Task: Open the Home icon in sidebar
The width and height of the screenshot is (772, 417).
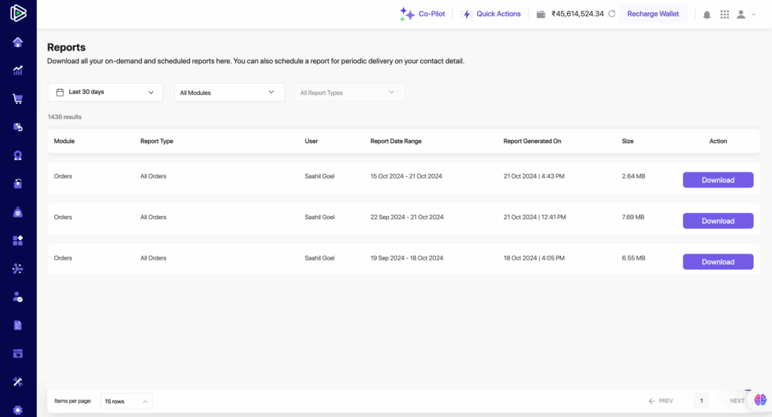Action: (x=18, y=42)
